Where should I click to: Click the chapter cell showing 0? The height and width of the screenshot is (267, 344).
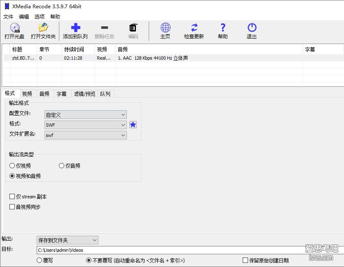pos(41,58)
